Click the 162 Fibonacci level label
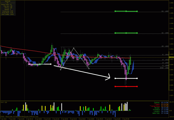Screen dimensions: 174x120 165,33
